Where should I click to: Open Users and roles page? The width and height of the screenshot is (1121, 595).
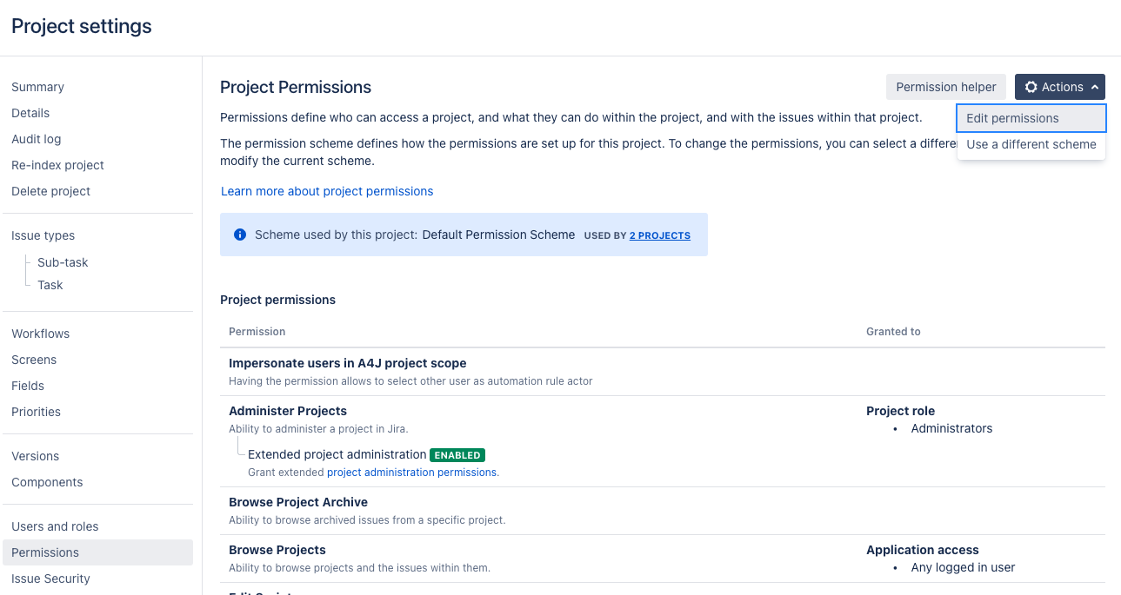click(55, 526)
